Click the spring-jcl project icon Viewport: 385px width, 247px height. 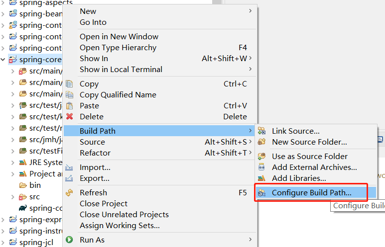13,242
